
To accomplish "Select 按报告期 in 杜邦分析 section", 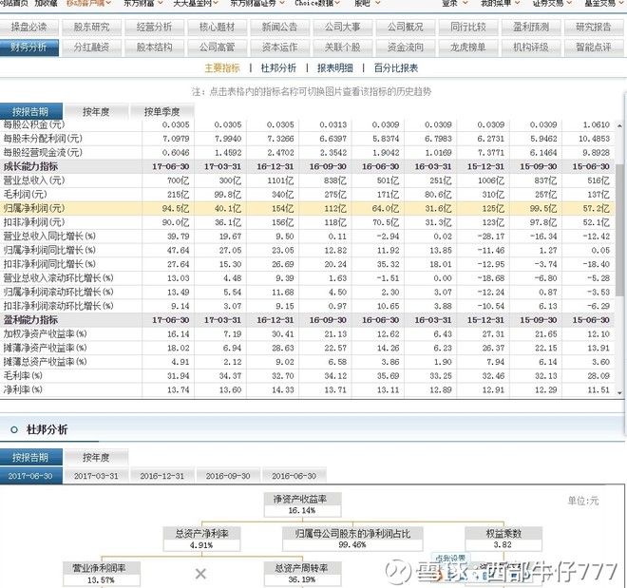I will pyautogui.click(x=30, y=457).
